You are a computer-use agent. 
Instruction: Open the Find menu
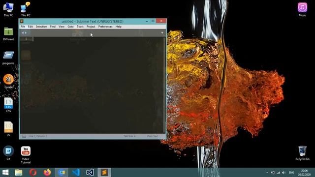click(x=53, y=27)
